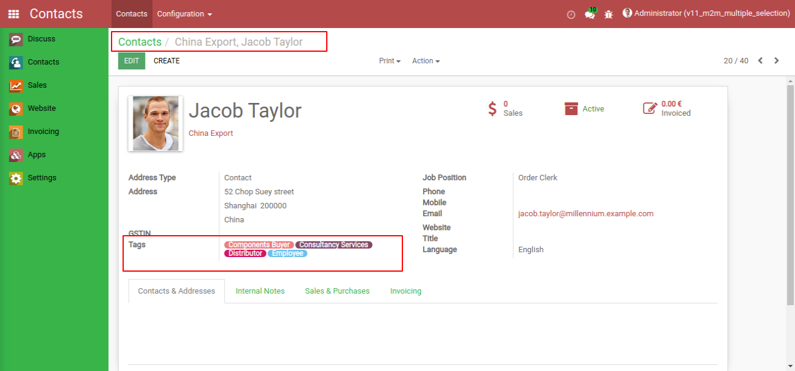Navigate back using the Contacts breadcrumb link
Image resolution: width=795 pixels, height=371 pixels.
coord(139,41)
